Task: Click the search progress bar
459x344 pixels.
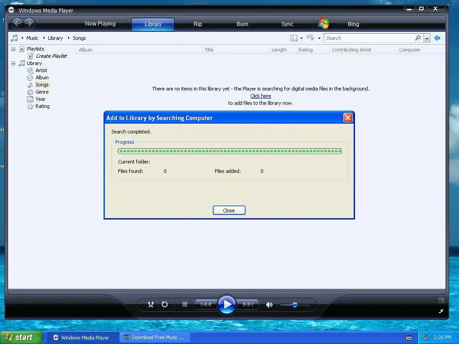Action: 230,151
